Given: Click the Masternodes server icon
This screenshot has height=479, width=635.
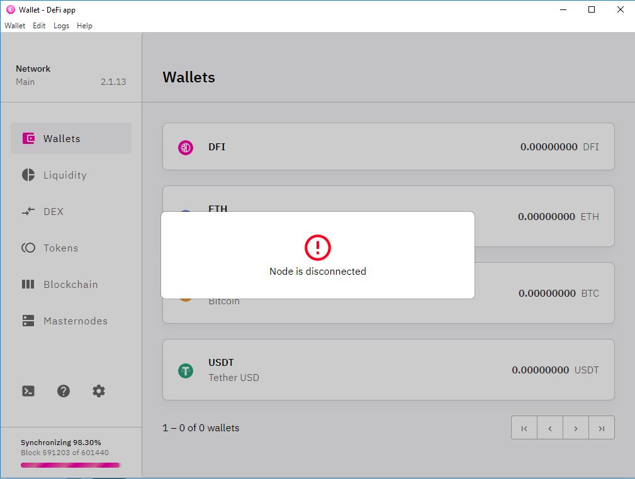Looking at the screenshot, I should (28, 321).
